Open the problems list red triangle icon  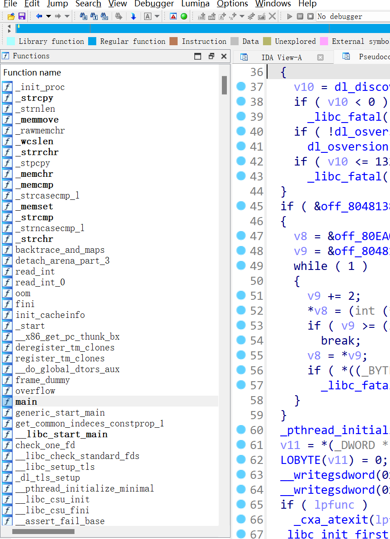coord(173,16)
